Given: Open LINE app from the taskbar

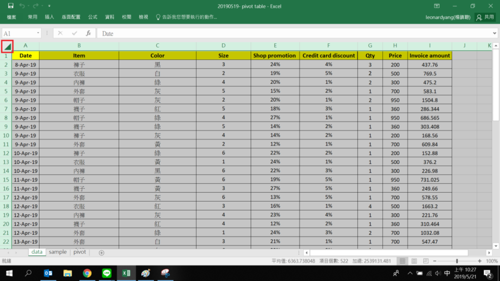Looking at the screenshot, I should click(x=107, y=273).
